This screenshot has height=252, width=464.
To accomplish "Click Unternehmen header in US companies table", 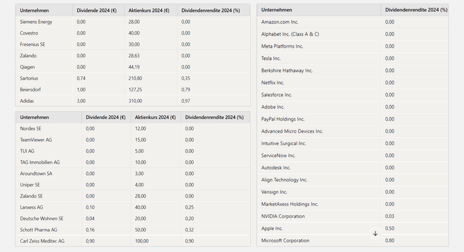I will 277,10.
